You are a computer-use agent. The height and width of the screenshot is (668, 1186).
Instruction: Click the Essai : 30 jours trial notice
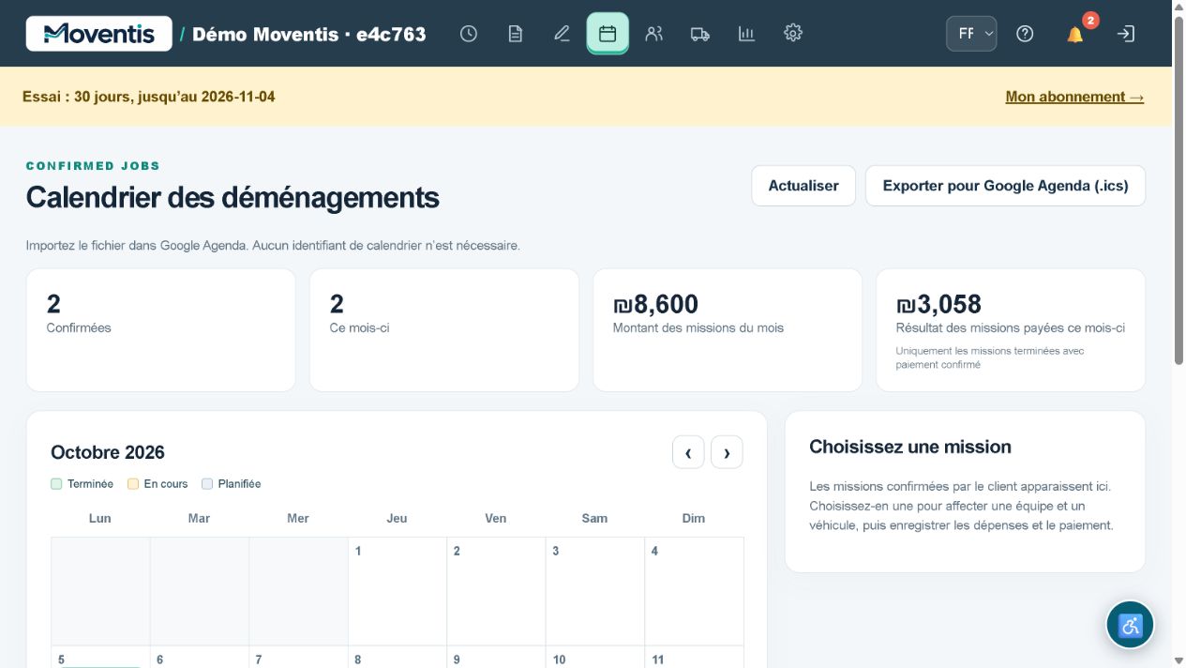[x=148, y=97]
